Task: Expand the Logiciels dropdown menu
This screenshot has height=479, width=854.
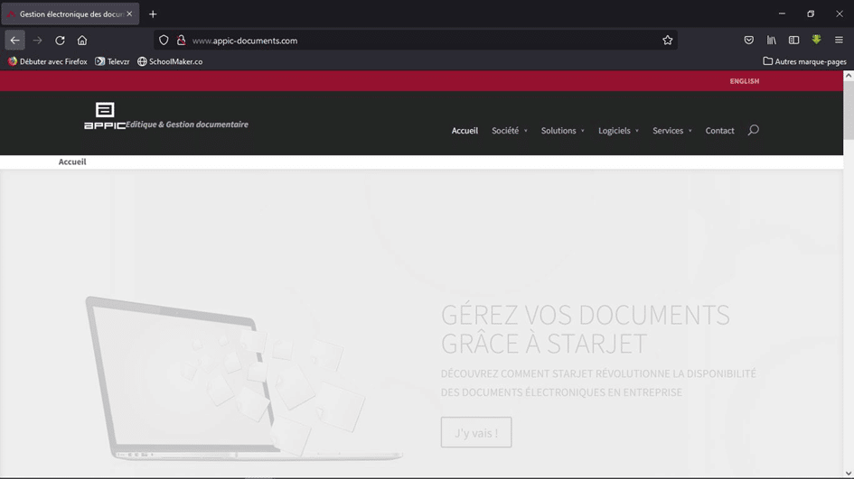Action: pos(618,131)
